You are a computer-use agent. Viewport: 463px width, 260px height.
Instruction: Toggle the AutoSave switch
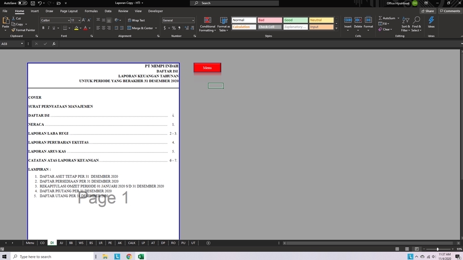pyautogui.click(x=22, y=3)
